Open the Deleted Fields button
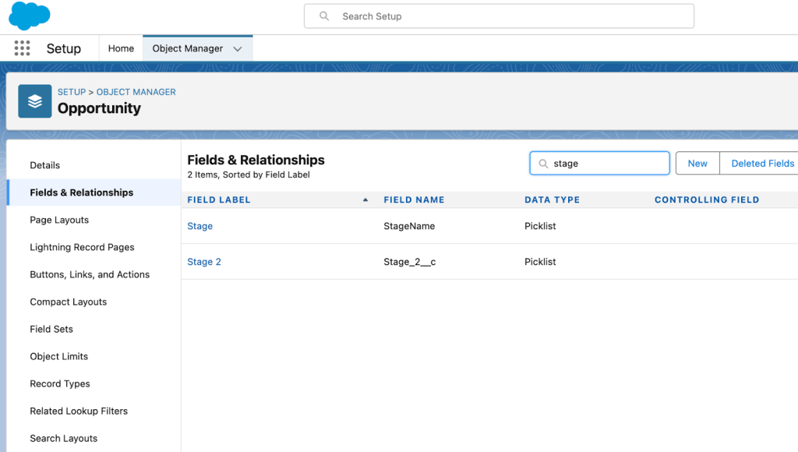This screenshot has height=452, width=798. 762,164
